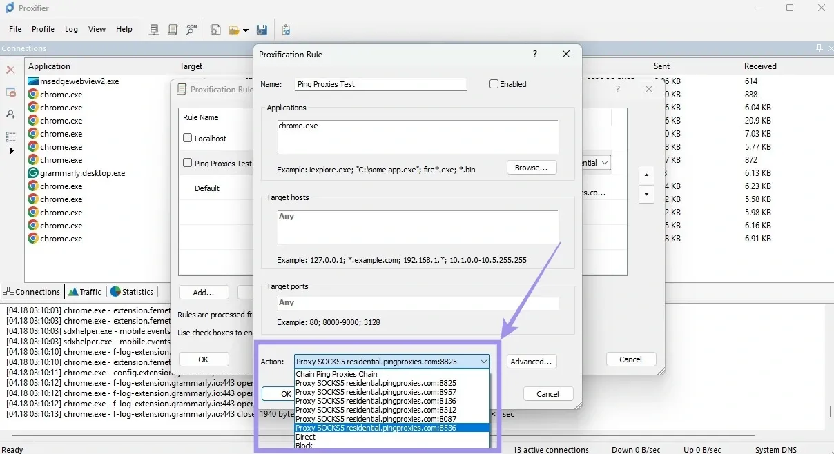
Task: Choose the pingproxies.com:8136 option
Action: pos(391,401)
